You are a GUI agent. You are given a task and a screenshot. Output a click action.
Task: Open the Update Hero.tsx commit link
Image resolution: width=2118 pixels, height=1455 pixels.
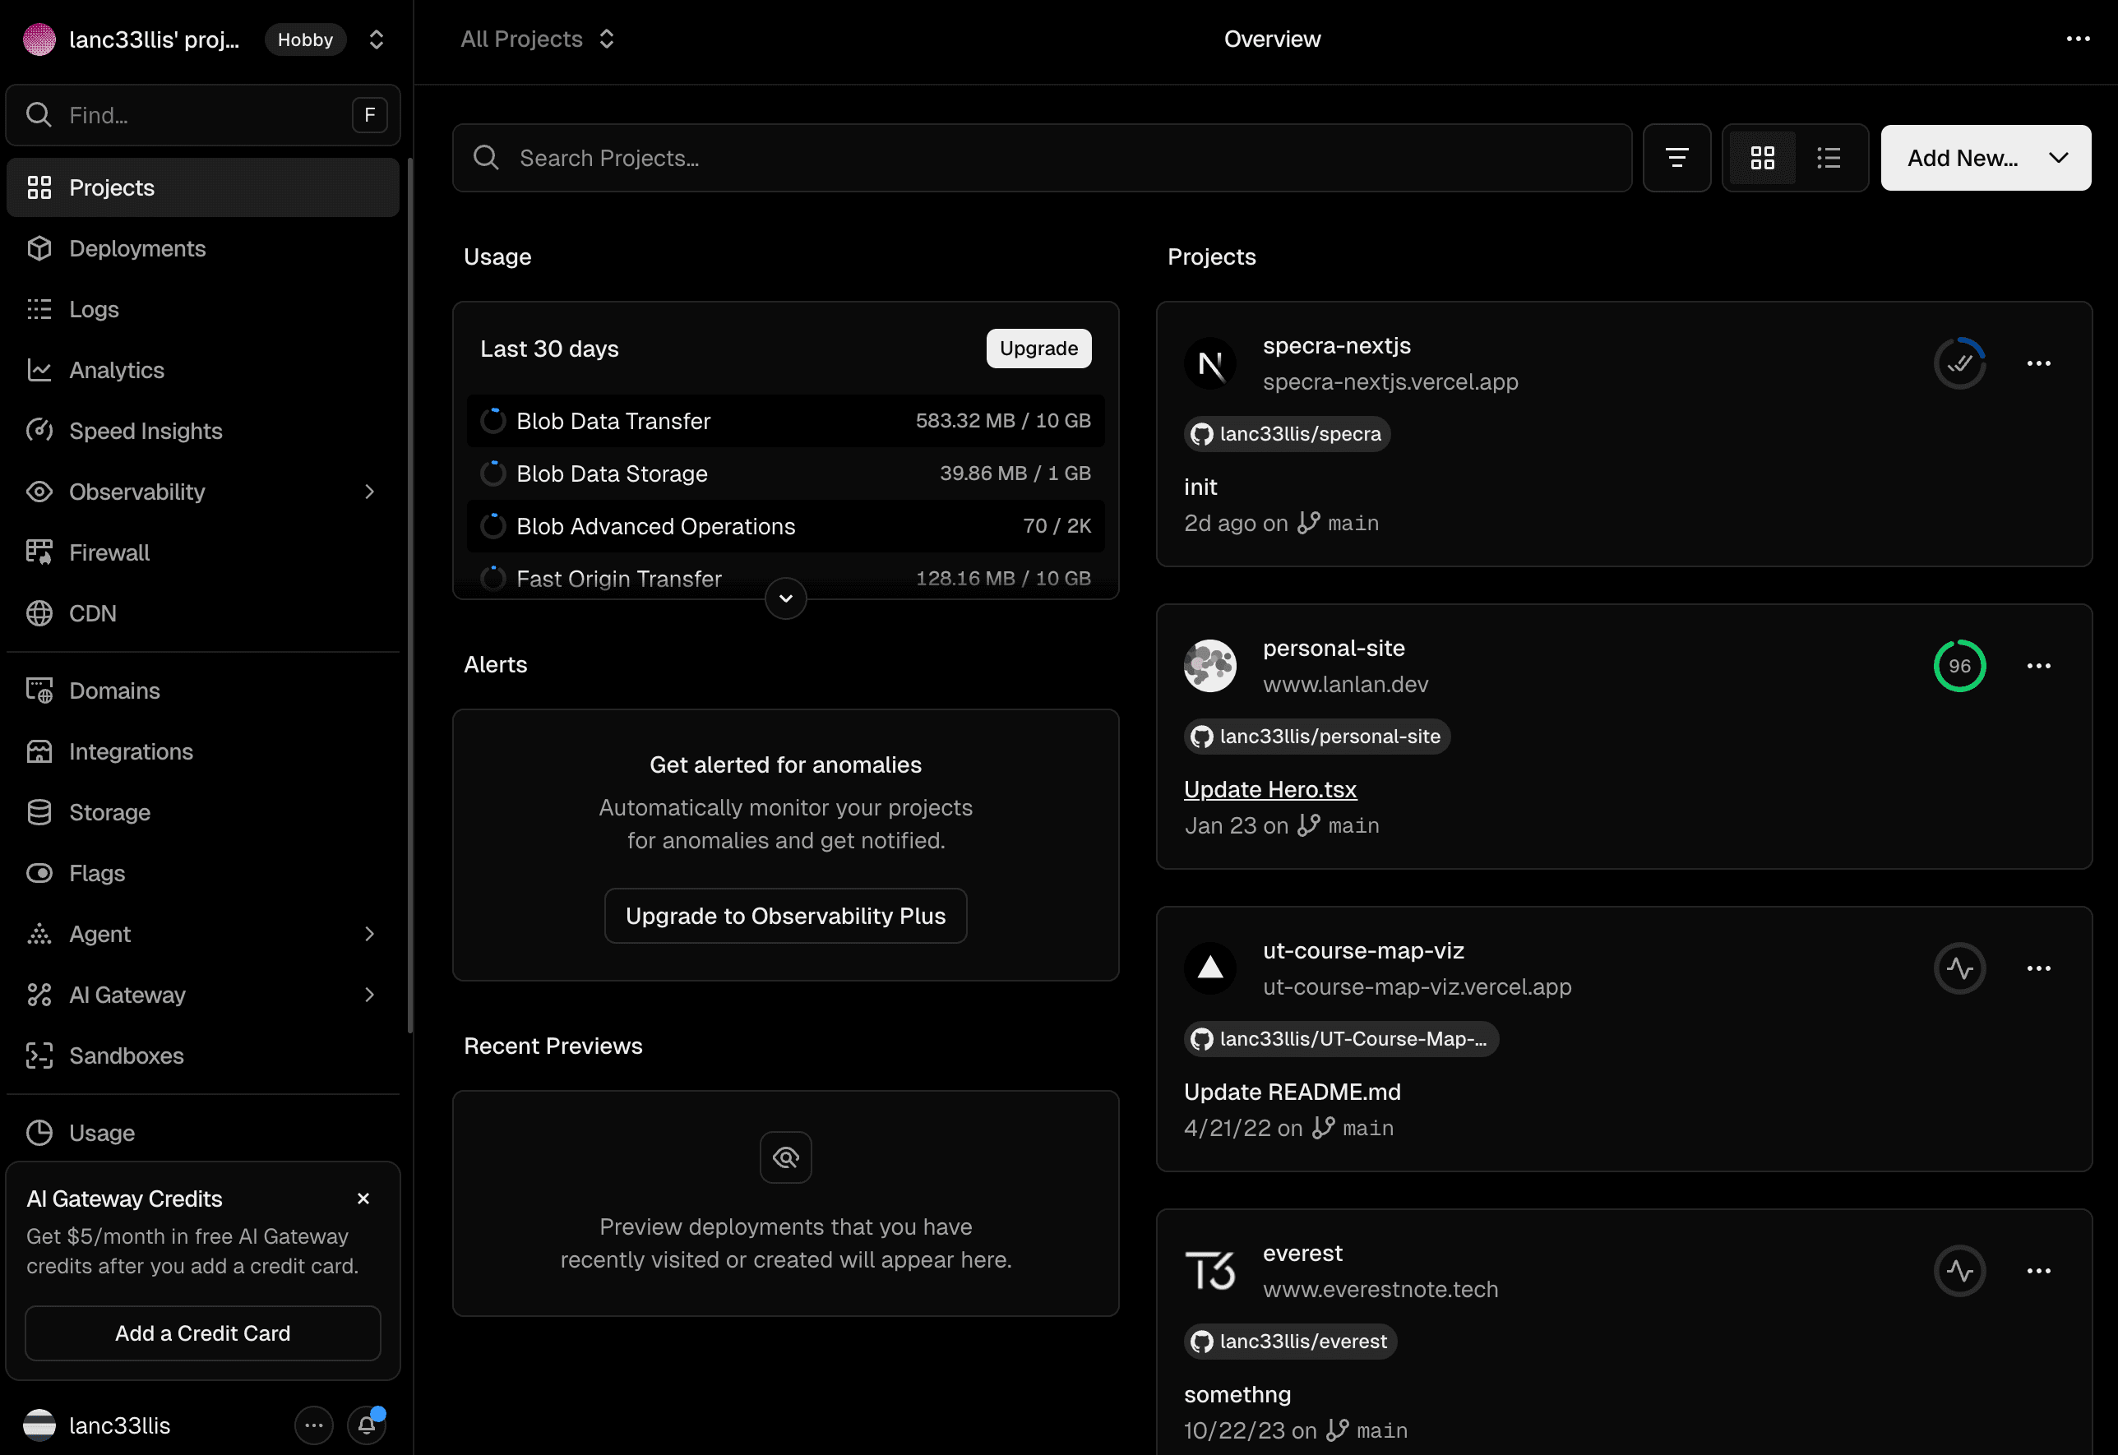(x=1270, y=788)
